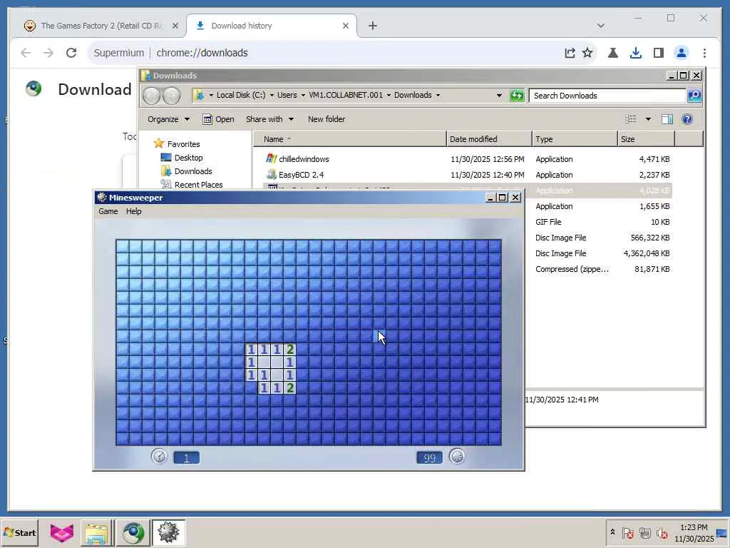Click the revealed green 2 top tile
The width and height of the screenshot is (730, 548).
pyautogui.click(x=290, y=349)
